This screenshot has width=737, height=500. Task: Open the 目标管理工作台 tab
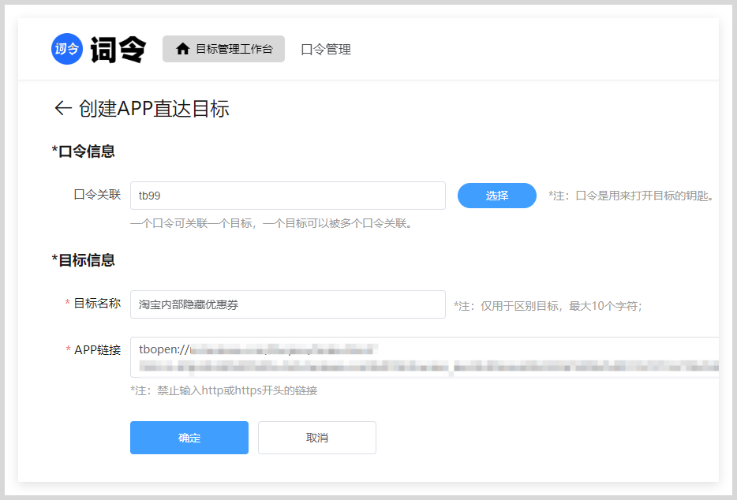pos(224,49)
